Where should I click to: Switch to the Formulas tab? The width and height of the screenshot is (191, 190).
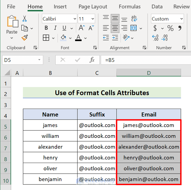(130, 7)
